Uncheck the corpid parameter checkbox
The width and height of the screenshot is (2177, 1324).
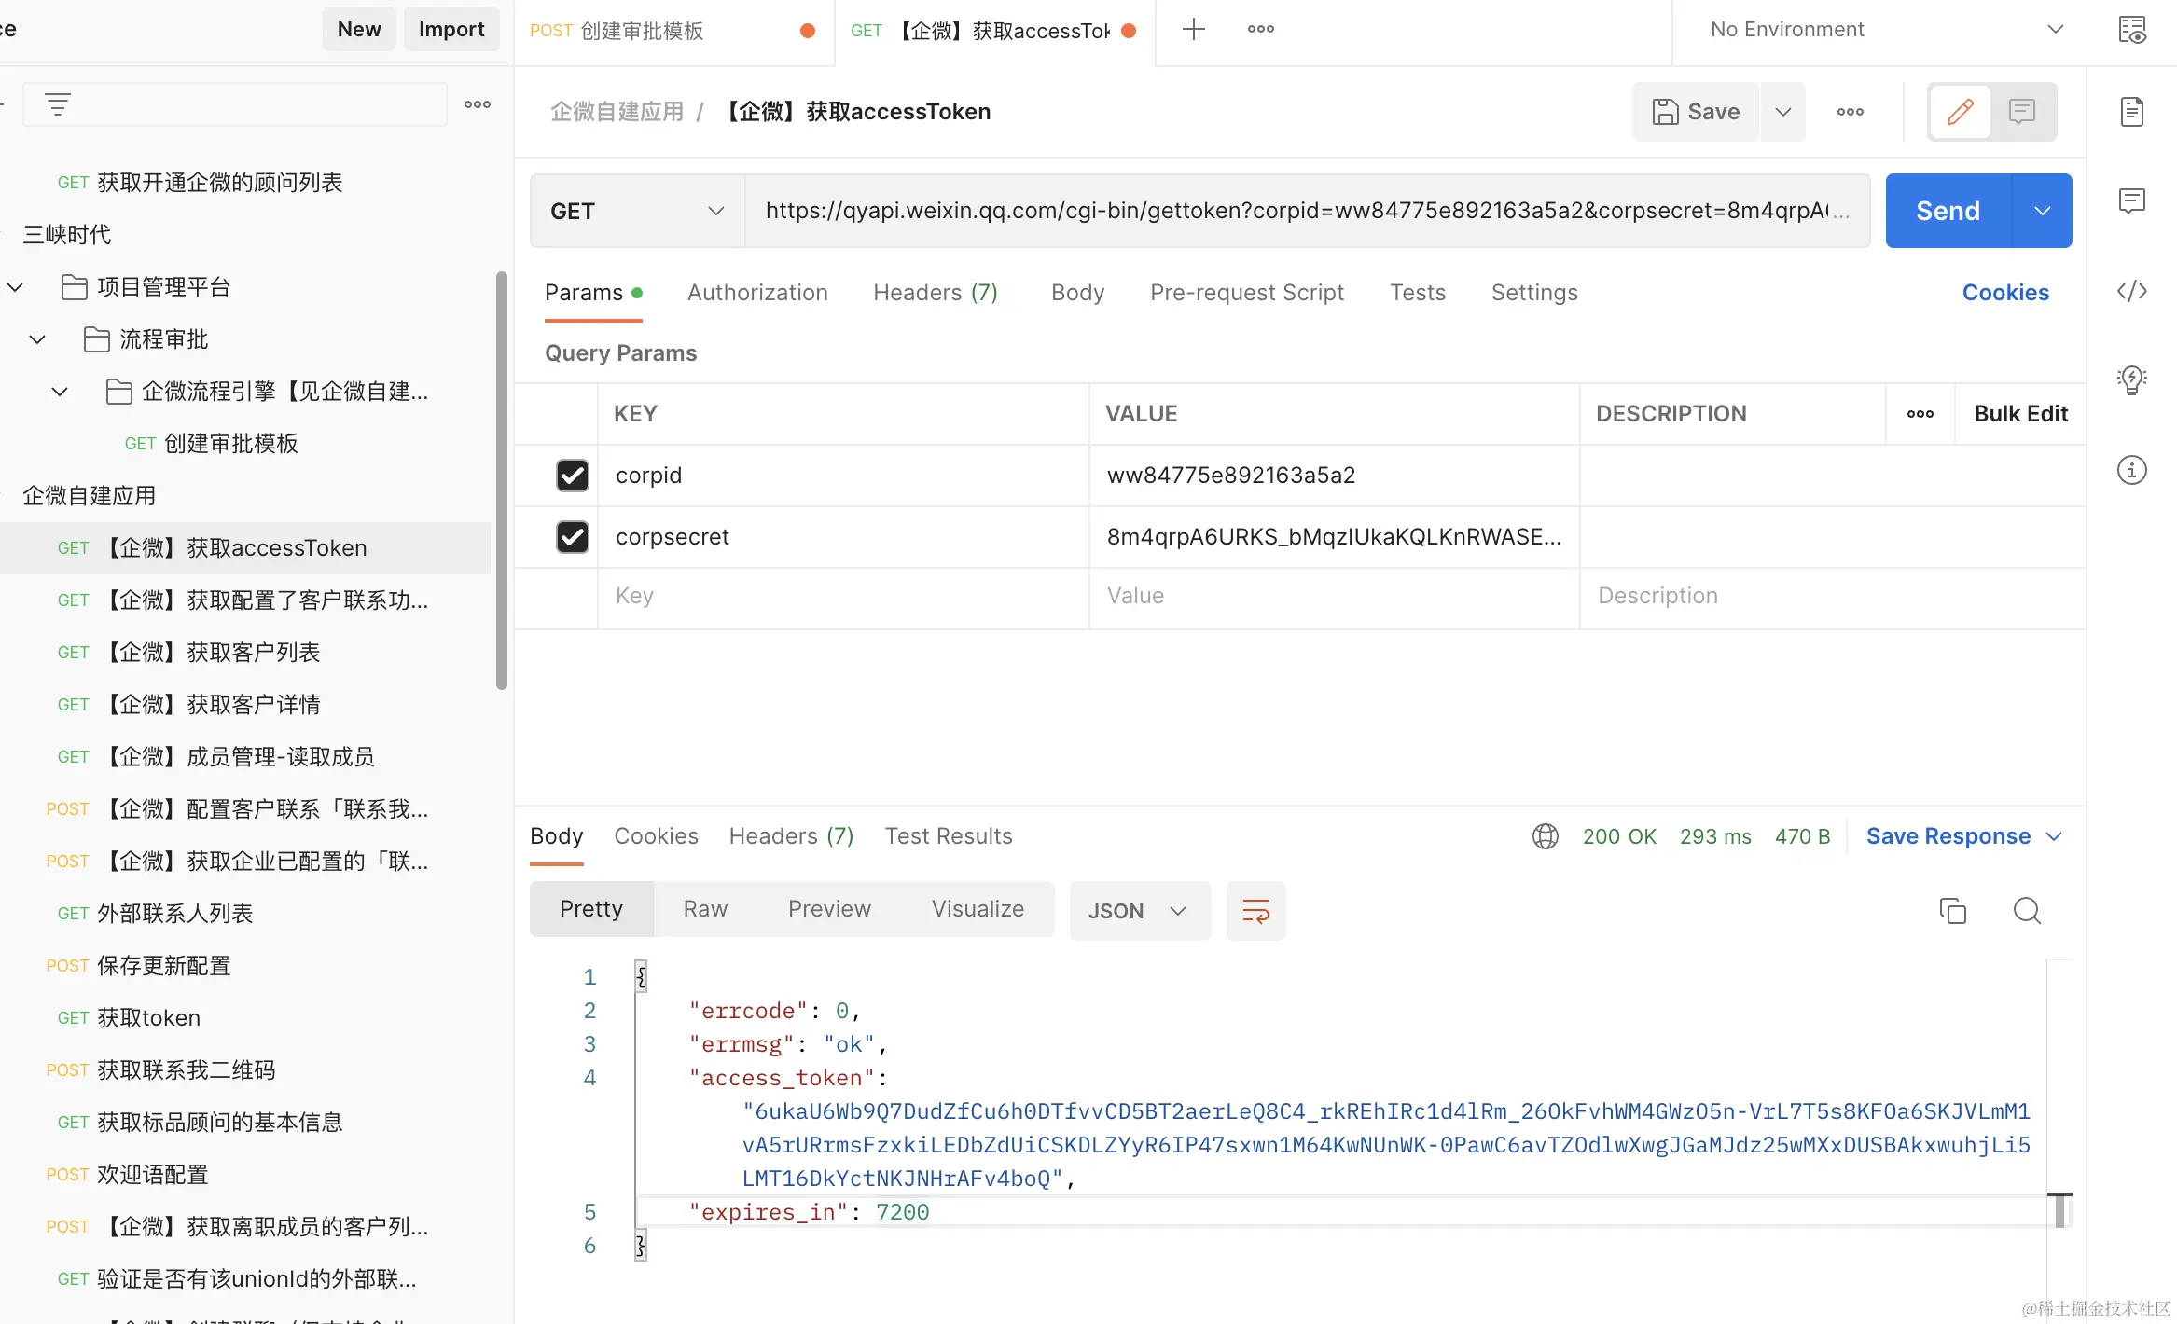pos(572,476)
